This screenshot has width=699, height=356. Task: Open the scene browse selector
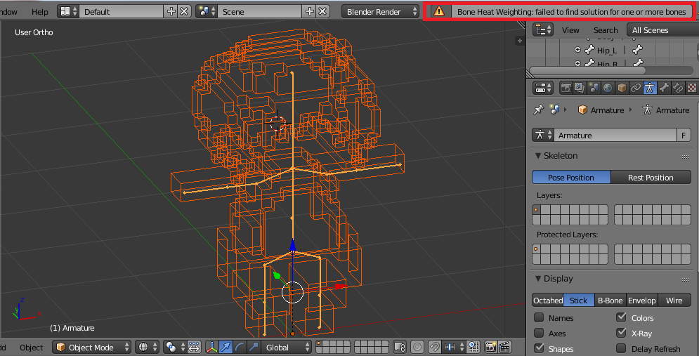pos(207,11)
